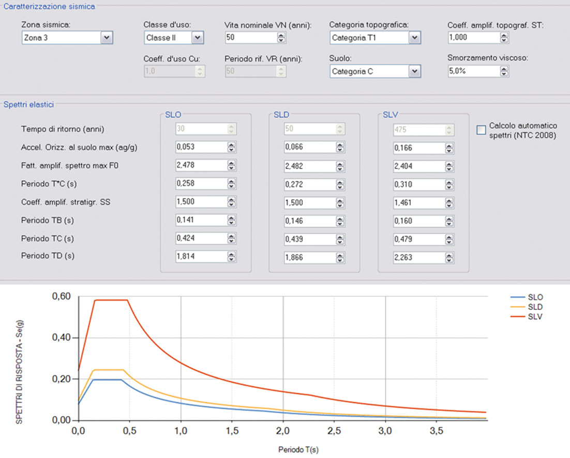Enable Calcolo automatico spettri (NTC 2008) checkbox

tap(481, 130)
